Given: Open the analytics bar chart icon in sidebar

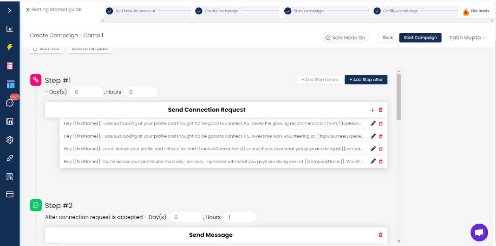Looking at the screenshot, I should pyautogui.click(x=10, y=29).
